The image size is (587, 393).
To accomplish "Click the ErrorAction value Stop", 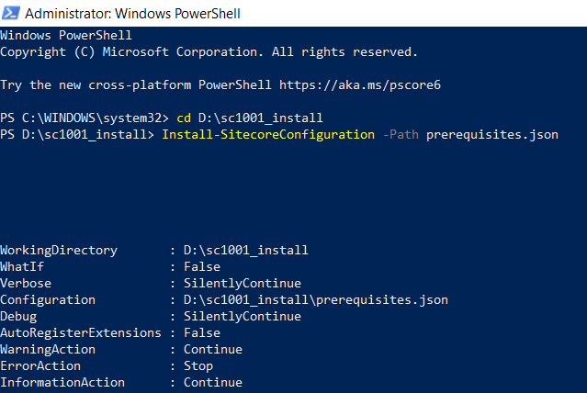I will (x=198, y=366).
